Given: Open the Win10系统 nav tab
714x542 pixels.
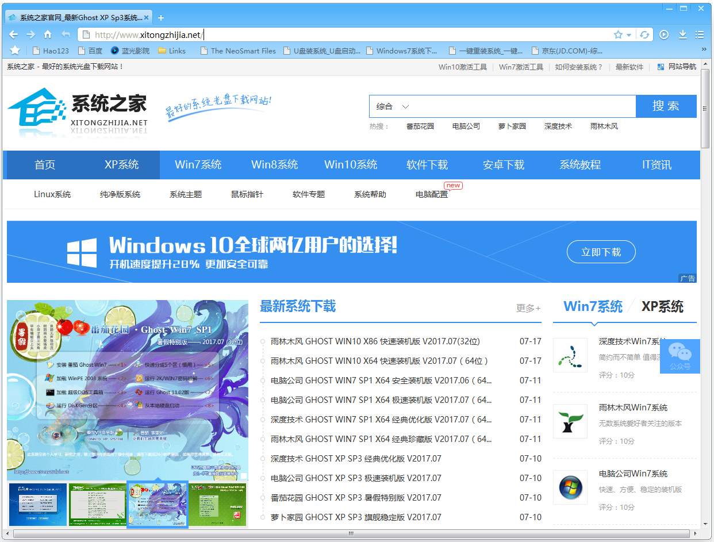Looking at the screenshot, I should click(x=351, y=165).
